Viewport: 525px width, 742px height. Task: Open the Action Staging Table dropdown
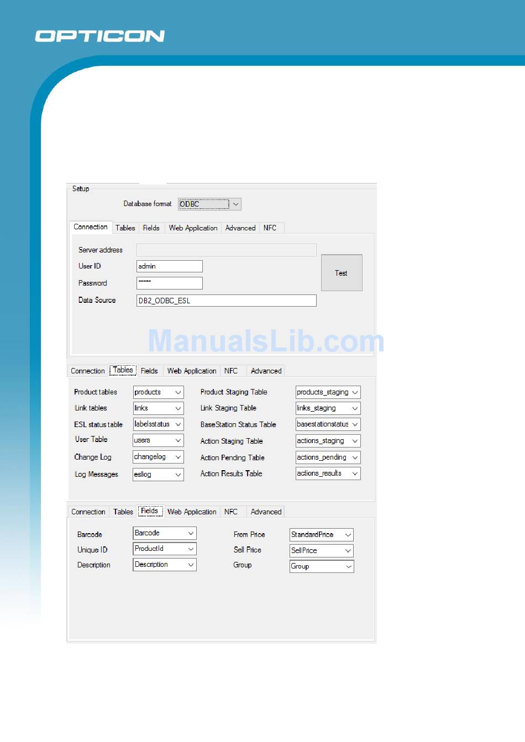point(328,441)
